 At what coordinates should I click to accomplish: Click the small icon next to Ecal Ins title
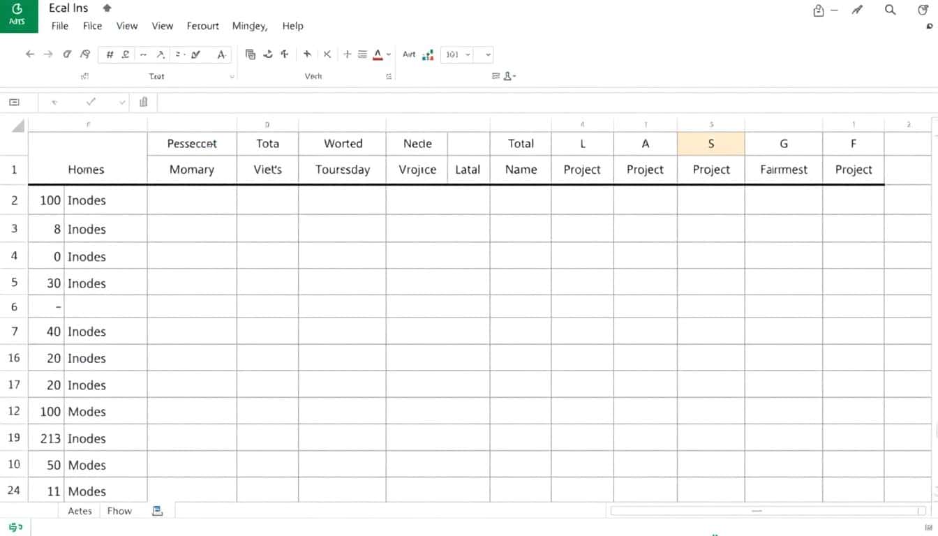point(107,8)
